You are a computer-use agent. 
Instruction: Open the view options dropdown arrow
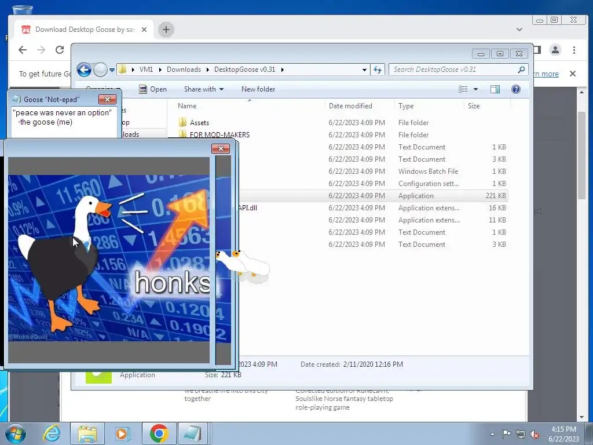(476, 89)
